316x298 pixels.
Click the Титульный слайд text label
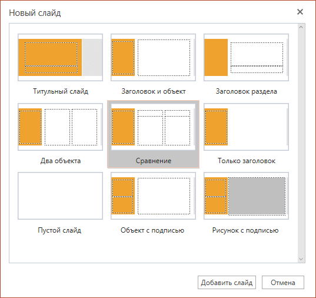click(x=61, y=91)
